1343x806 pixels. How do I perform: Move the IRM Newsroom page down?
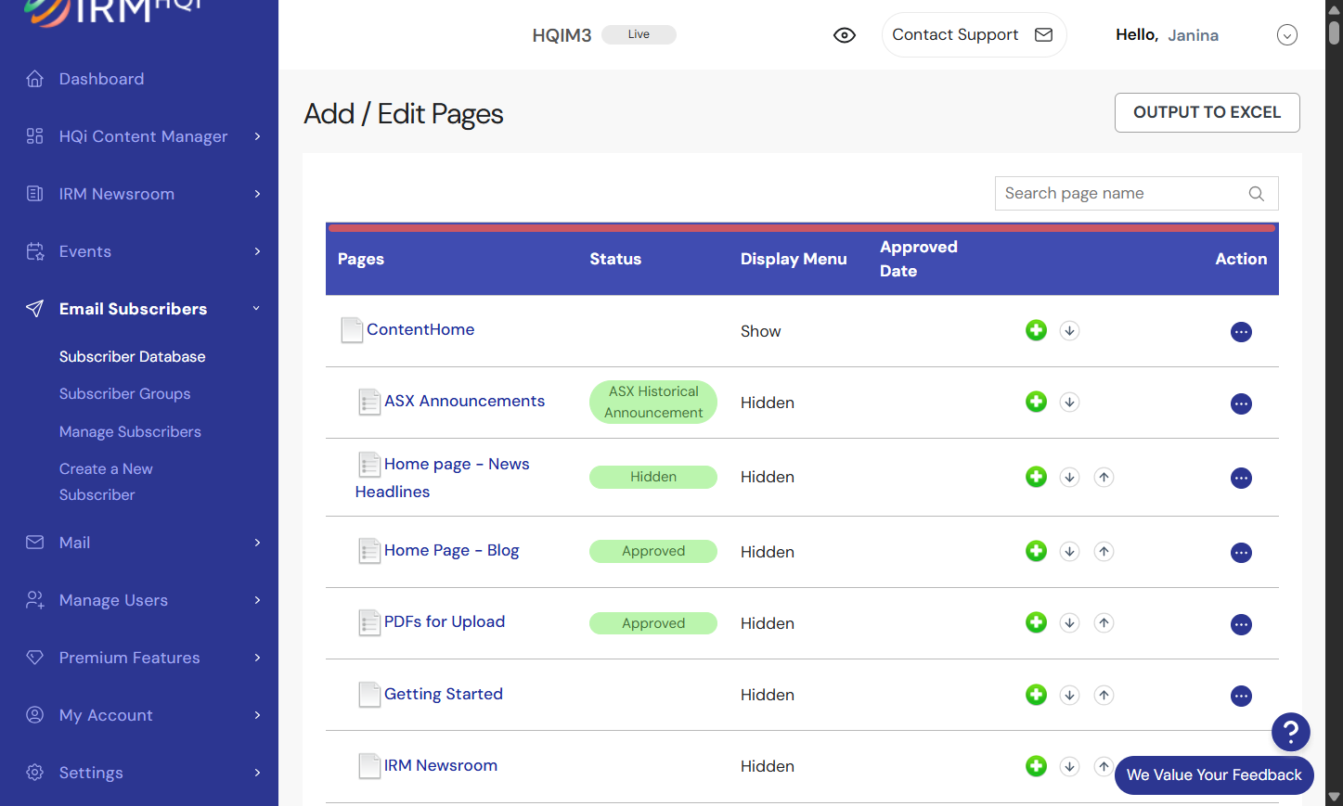click(x=1069, y=766)
